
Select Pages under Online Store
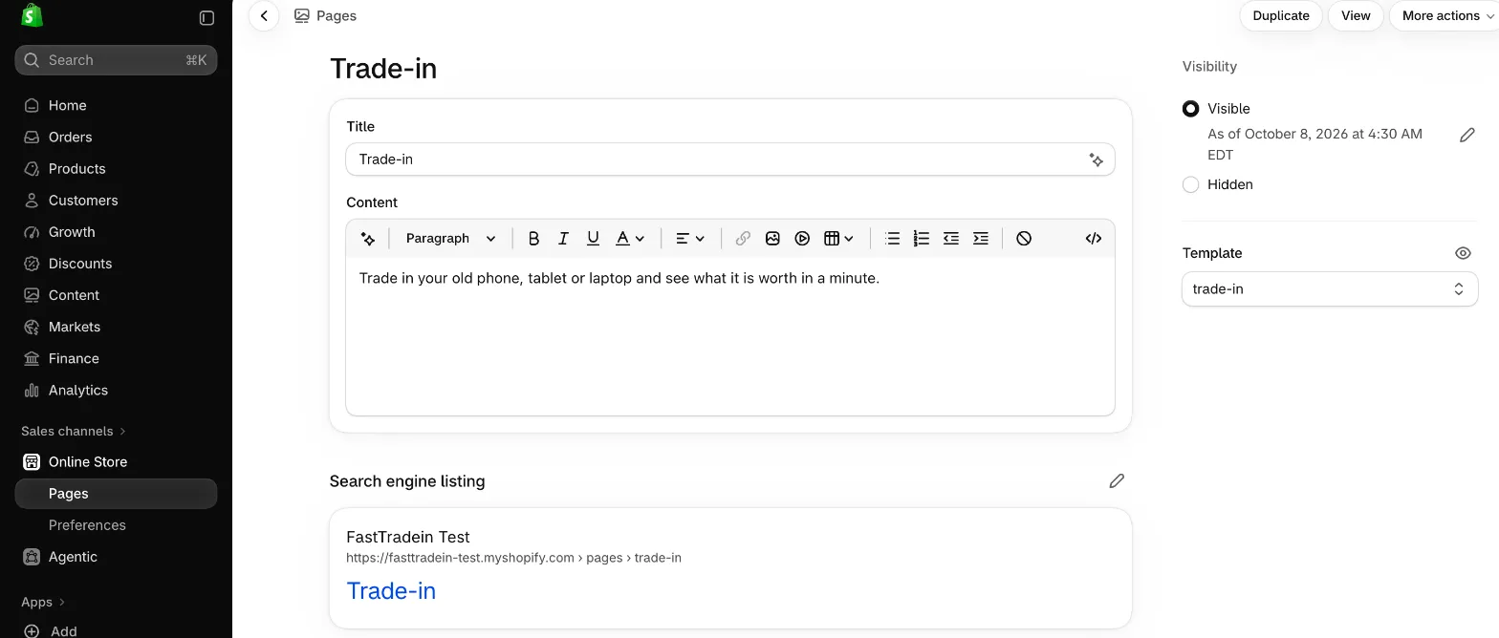point(116,494)
